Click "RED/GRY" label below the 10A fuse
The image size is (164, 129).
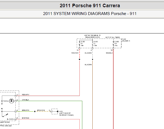[x=75, y=53]
